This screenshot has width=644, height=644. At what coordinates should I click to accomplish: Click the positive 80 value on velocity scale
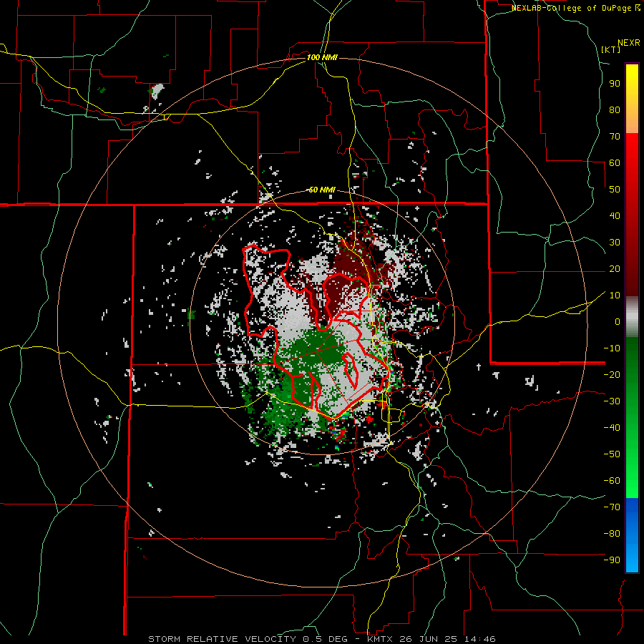coord(615,109)
